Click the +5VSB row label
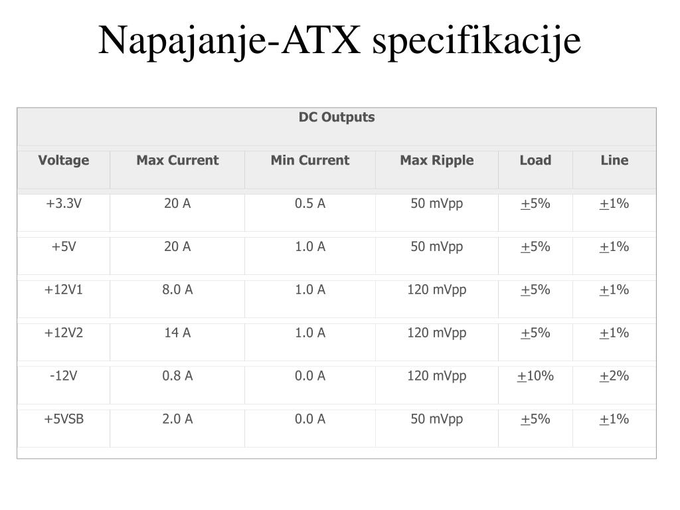The height and width of the screenshot is (510, 680). click(64, 419)
